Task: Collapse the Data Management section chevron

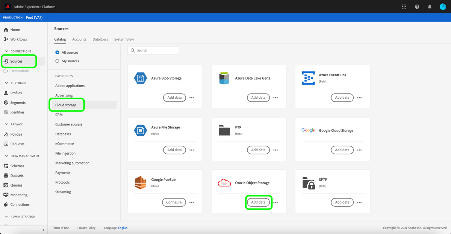Action: click(6, 156)
